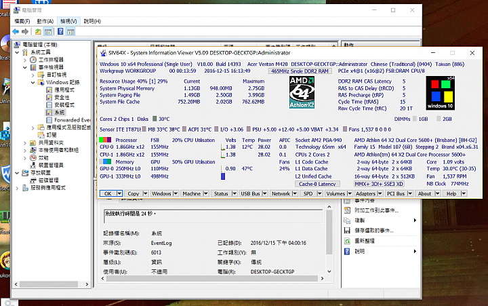Viewport: 488px width, 306px height.
Task: Collapse the 系統工具 tree node
Action: tap(17, 52)
